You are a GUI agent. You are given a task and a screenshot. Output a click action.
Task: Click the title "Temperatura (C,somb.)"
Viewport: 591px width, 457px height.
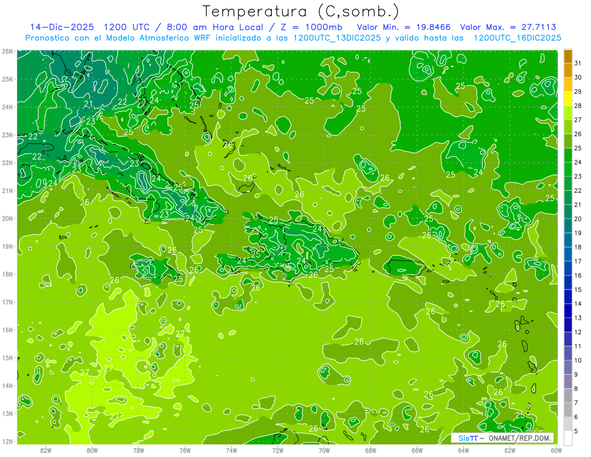coord(300,11)
